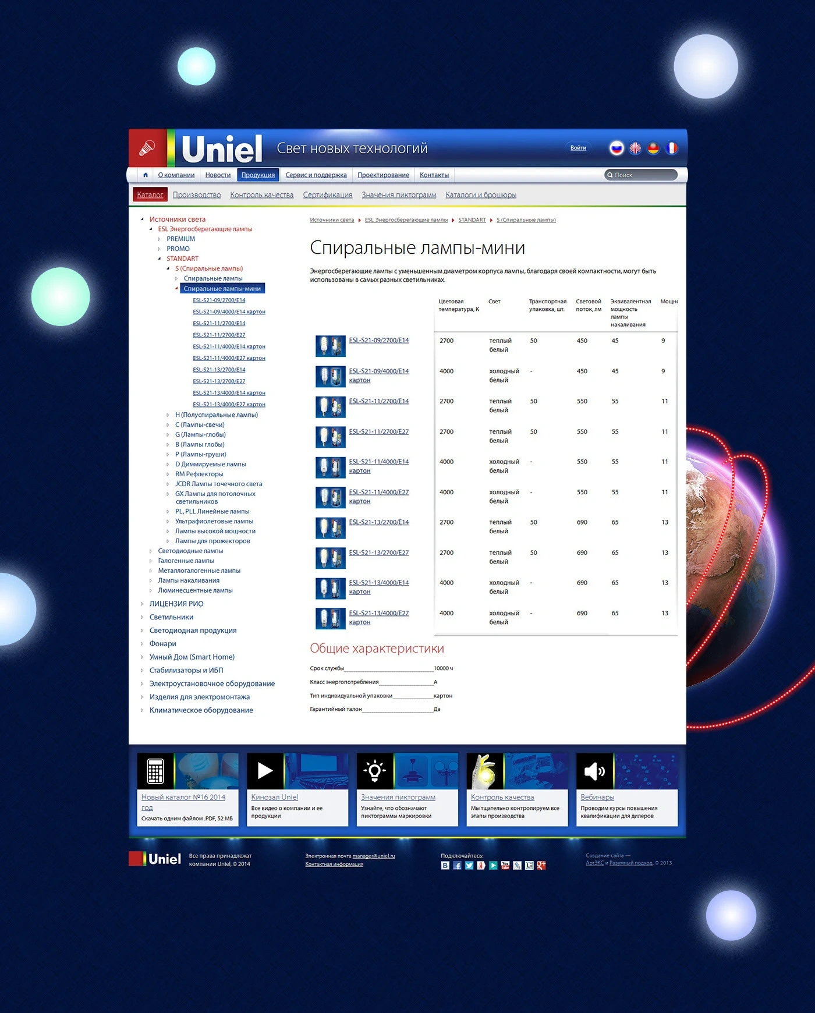Click the hand-with-bulb image on quality control card
Screen dimensions: 815x1013
click(485, 771)
